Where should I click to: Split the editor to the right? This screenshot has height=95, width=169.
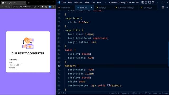pyautogui.click(x=163, y=7)
